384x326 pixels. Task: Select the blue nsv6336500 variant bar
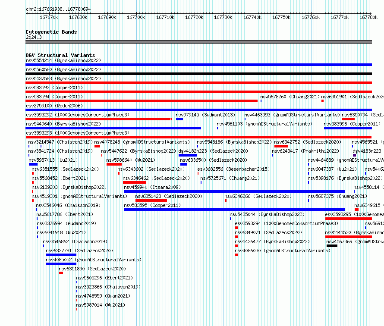pyautogui.click(x=184, y=164)
